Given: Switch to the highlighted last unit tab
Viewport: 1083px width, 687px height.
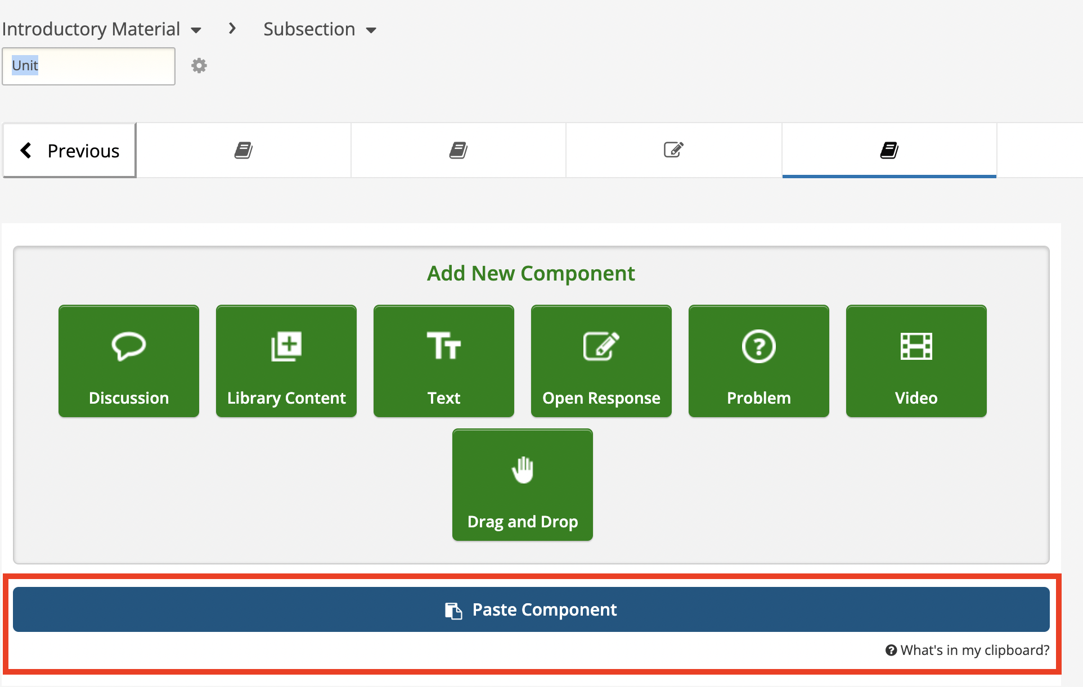Looking at the screenshot, I should coord(889,150).
